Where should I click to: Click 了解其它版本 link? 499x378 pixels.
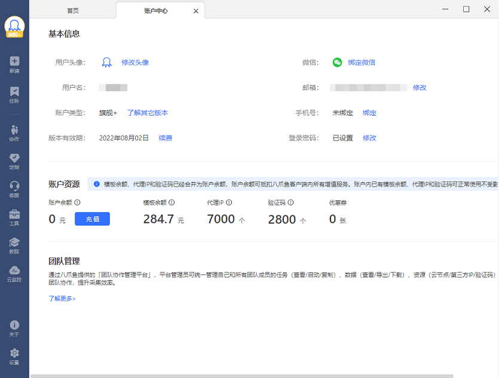[148, 113]
